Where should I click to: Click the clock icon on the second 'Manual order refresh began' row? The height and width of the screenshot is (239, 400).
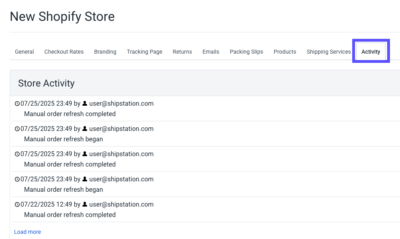click(17, 179)
